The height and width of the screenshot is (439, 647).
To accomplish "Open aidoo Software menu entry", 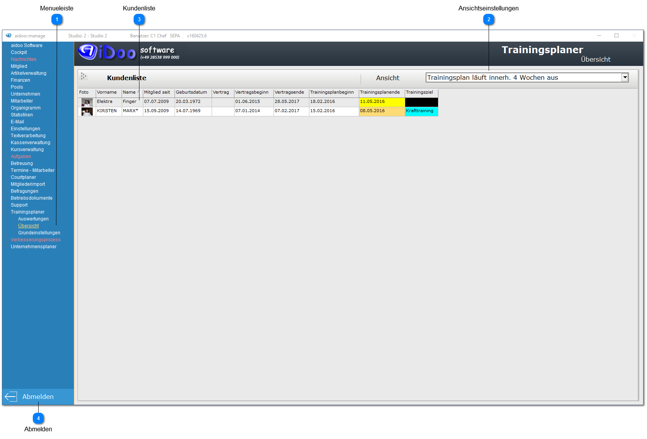I will point(27,45).
